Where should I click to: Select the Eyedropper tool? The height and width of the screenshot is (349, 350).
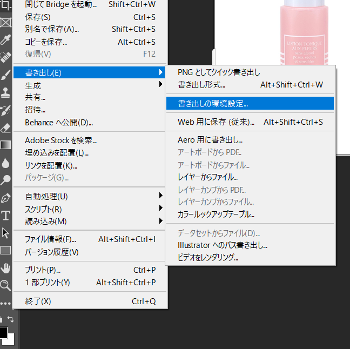(5, 40)
